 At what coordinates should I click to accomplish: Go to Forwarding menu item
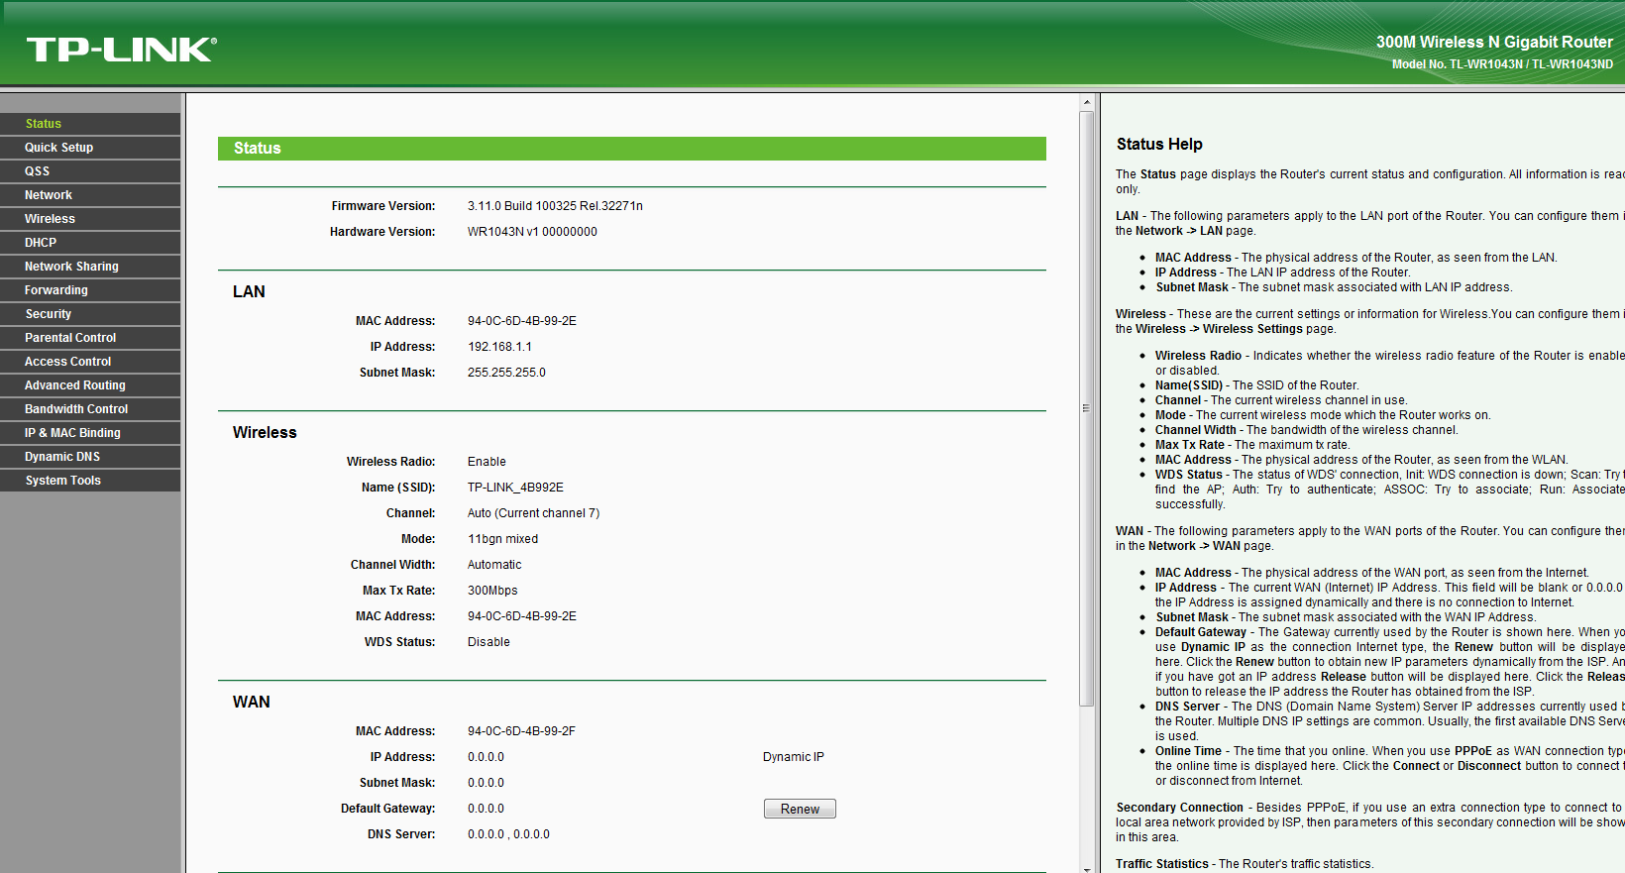[x=90, y=290]
